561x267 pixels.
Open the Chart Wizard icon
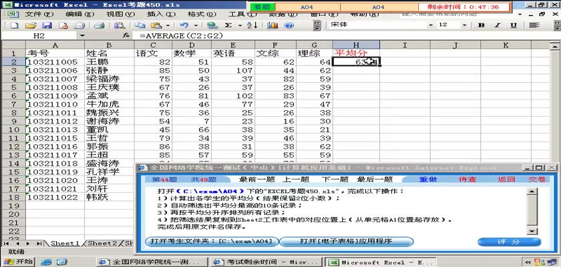[272, 25]
